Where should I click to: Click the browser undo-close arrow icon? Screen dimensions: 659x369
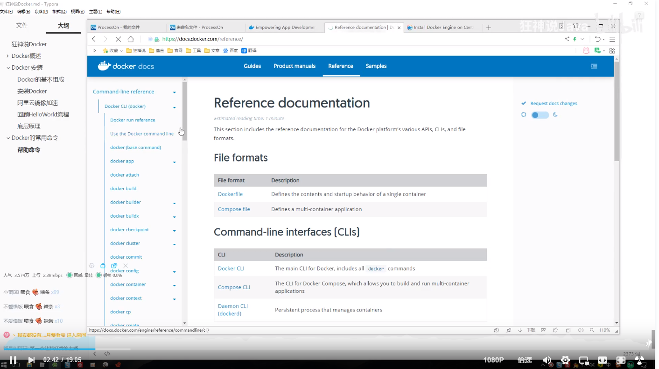[597, 39]
